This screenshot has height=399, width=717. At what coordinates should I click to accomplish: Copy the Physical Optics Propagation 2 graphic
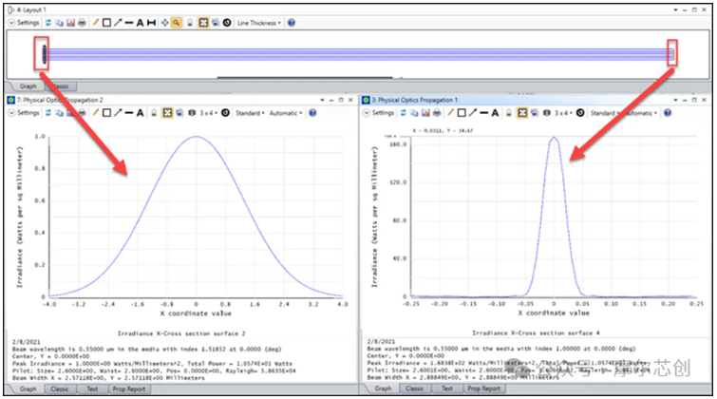(60, 112)
